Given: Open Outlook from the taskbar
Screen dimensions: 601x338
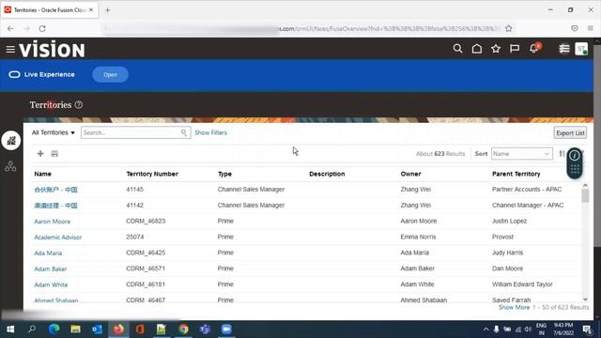Looking at the screenshot, I should point(97,330).
